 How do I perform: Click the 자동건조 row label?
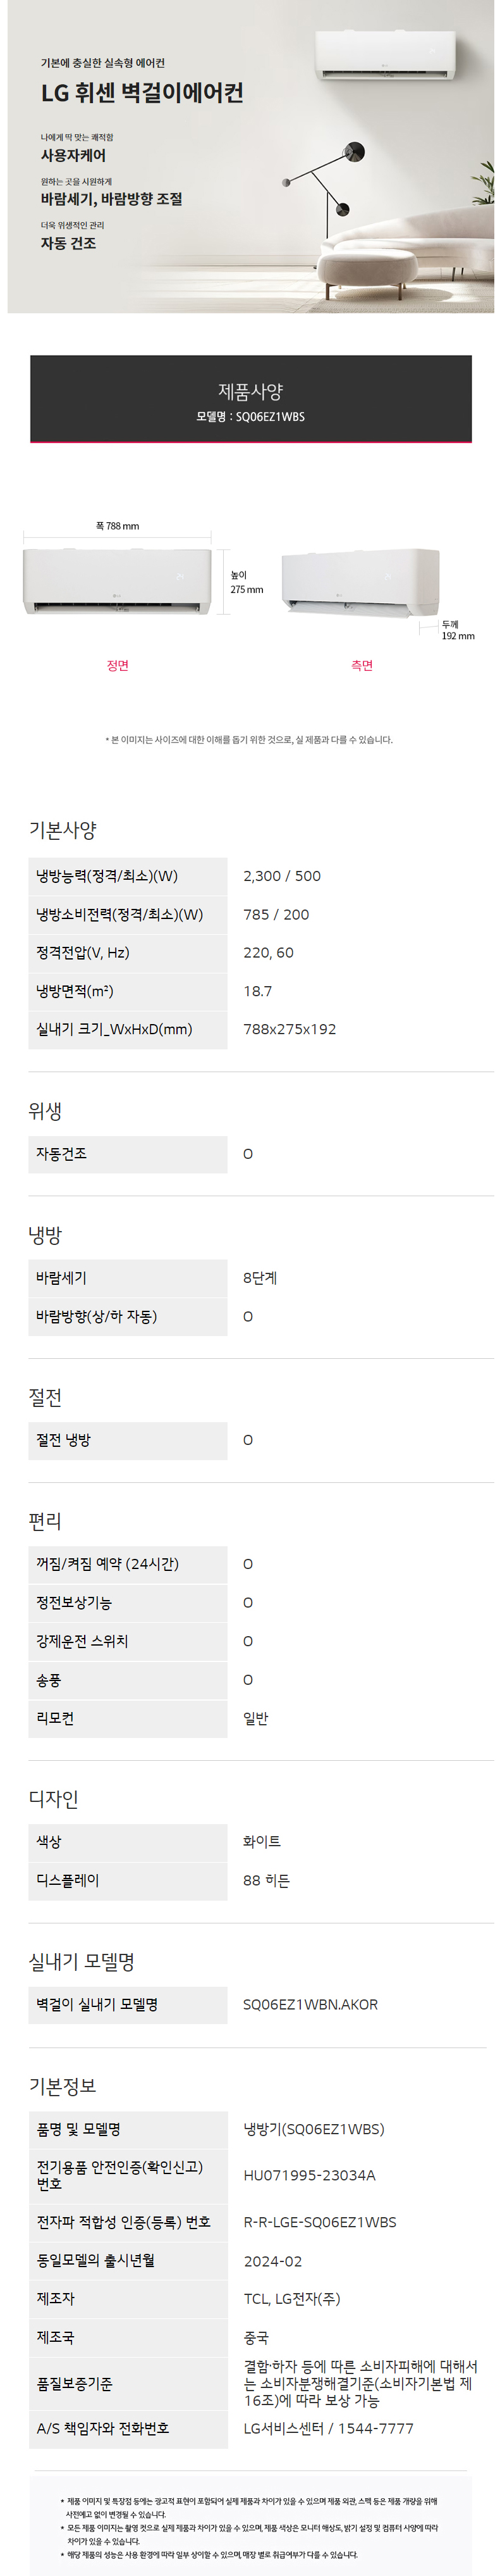(62, 1154)
